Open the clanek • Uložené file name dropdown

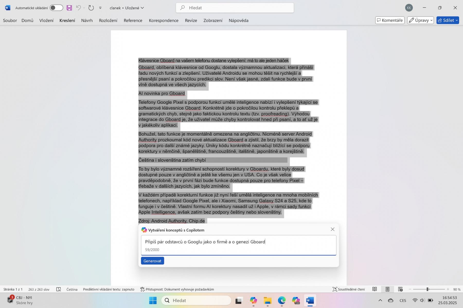(127, 8)
